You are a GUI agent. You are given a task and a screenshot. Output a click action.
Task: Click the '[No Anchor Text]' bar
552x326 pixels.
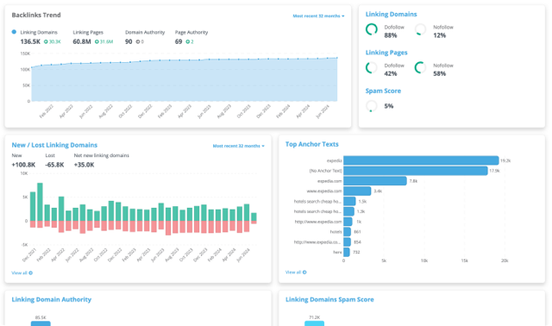click(416, 171)
